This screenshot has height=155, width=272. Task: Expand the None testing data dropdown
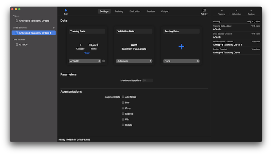tap(181, 61)
